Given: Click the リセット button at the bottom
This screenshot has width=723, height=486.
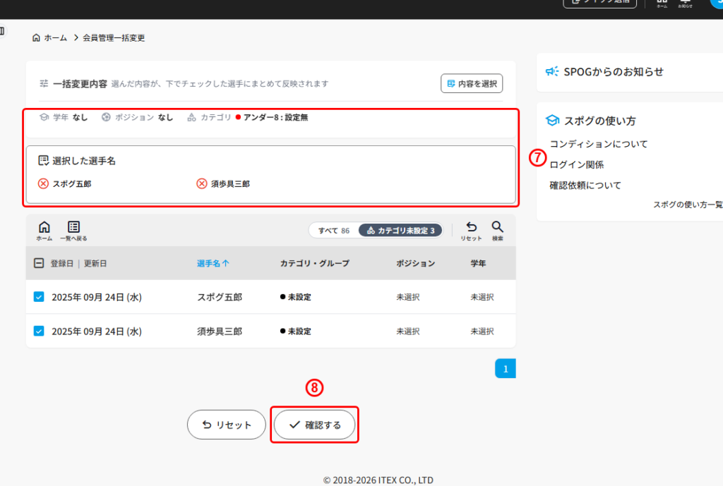Looking at the screenshot, I should coord(227,425).
